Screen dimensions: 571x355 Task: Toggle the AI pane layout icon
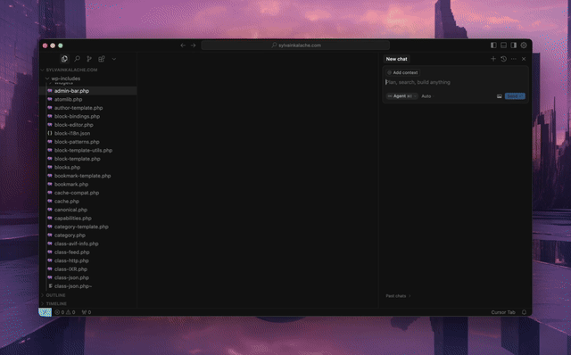coord(514,45)
